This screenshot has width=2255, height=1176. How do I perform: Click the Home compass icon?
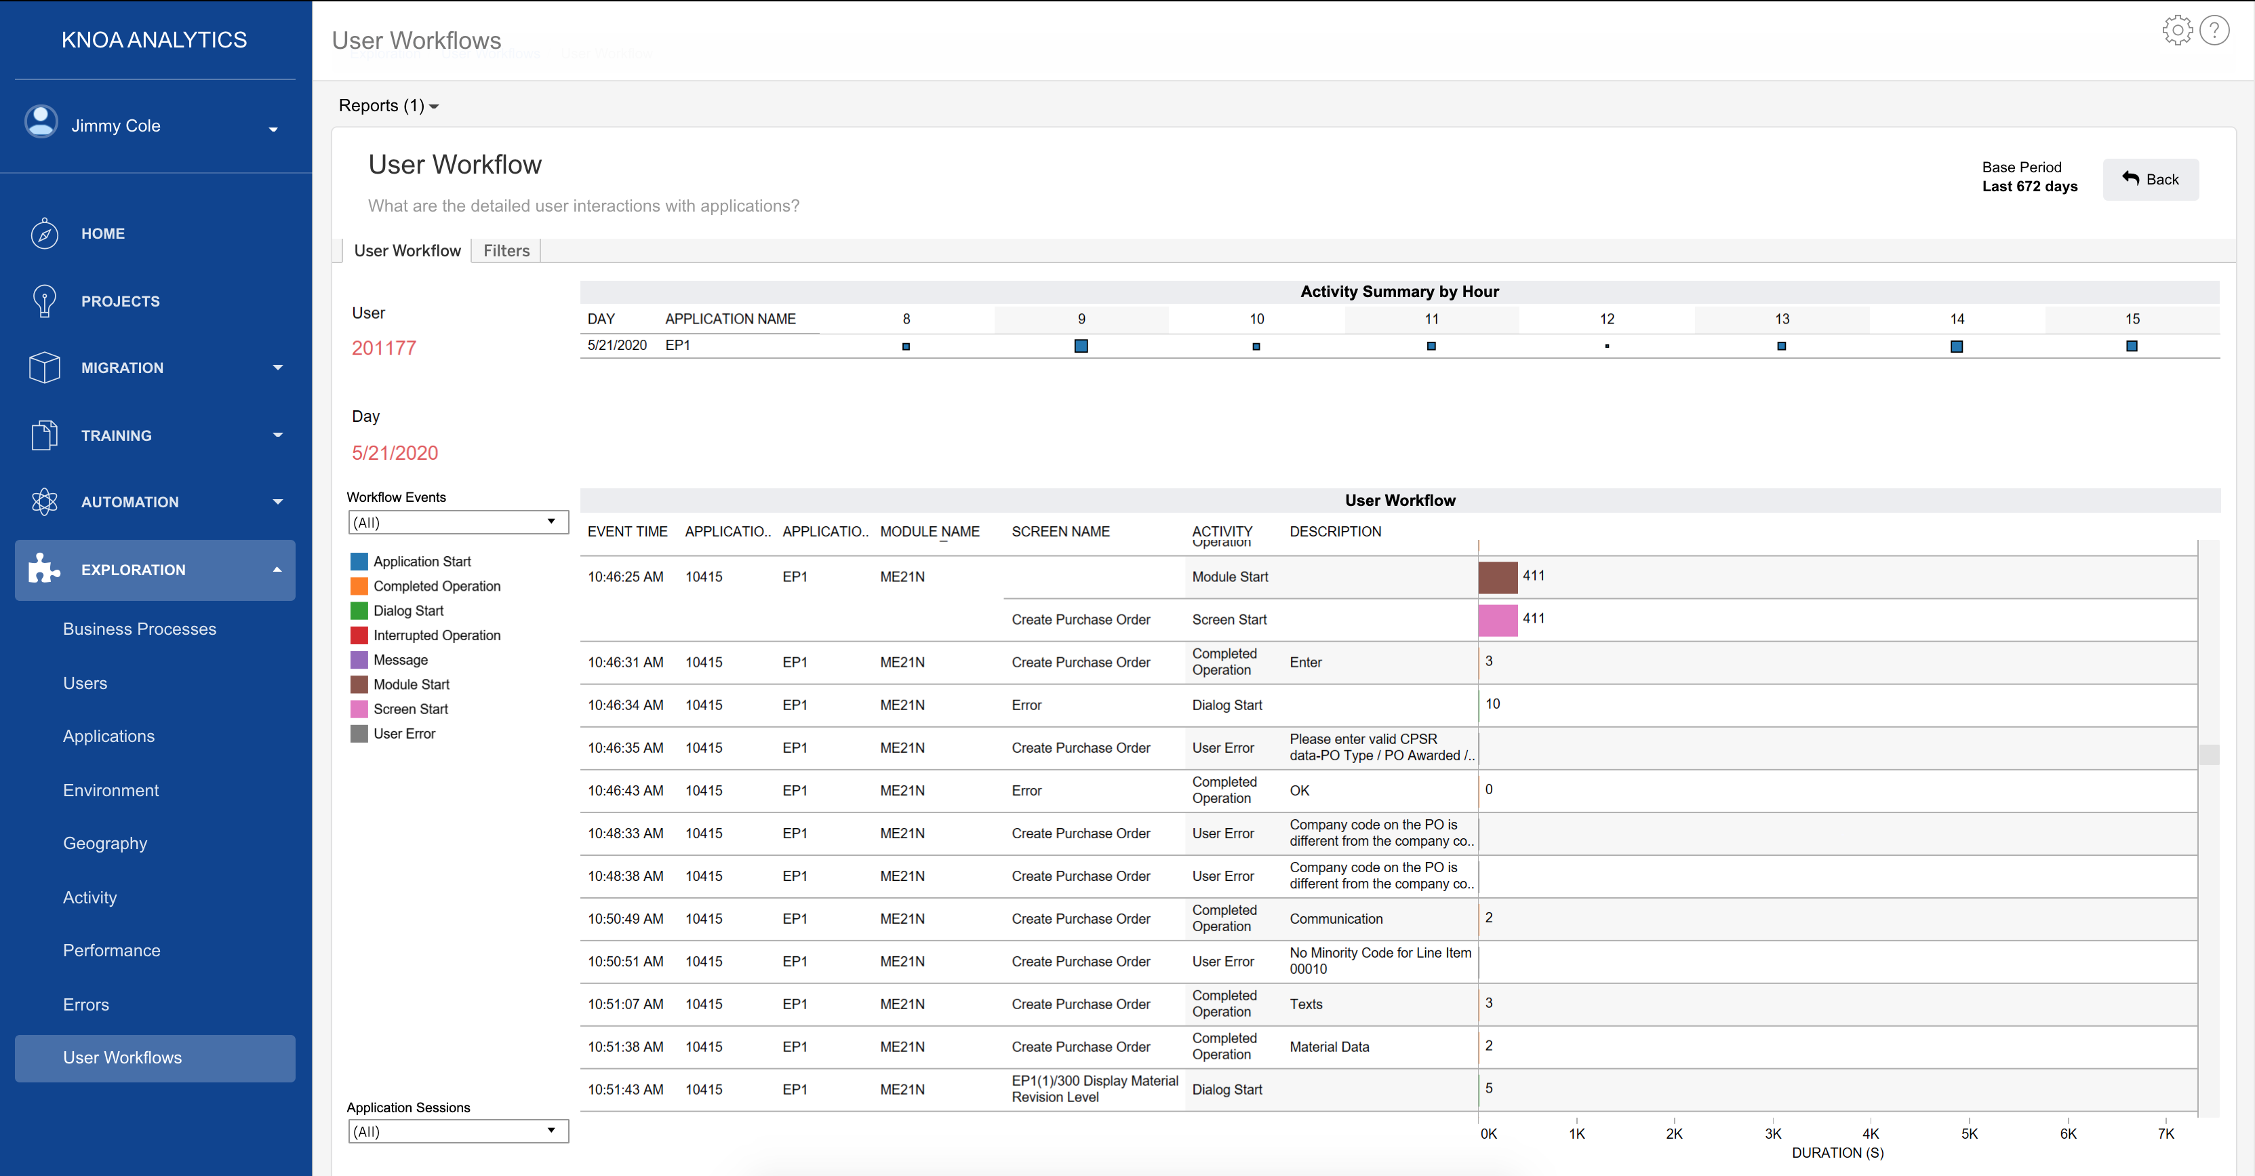44,234
